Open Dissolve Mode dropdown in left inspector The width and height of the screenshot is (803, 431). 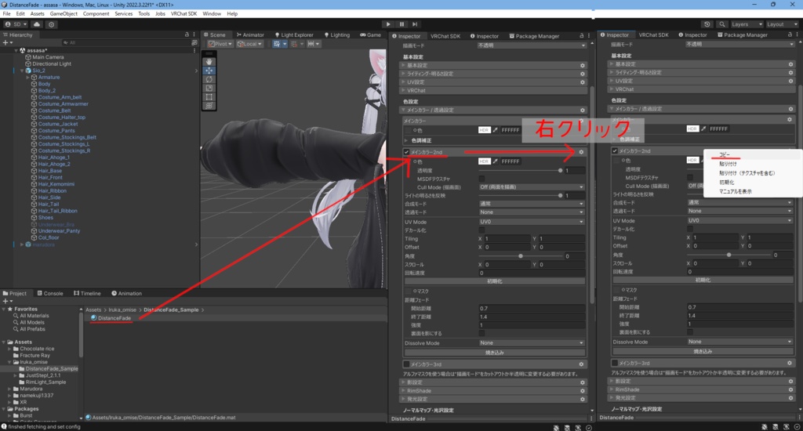click(x=532, y=343)
